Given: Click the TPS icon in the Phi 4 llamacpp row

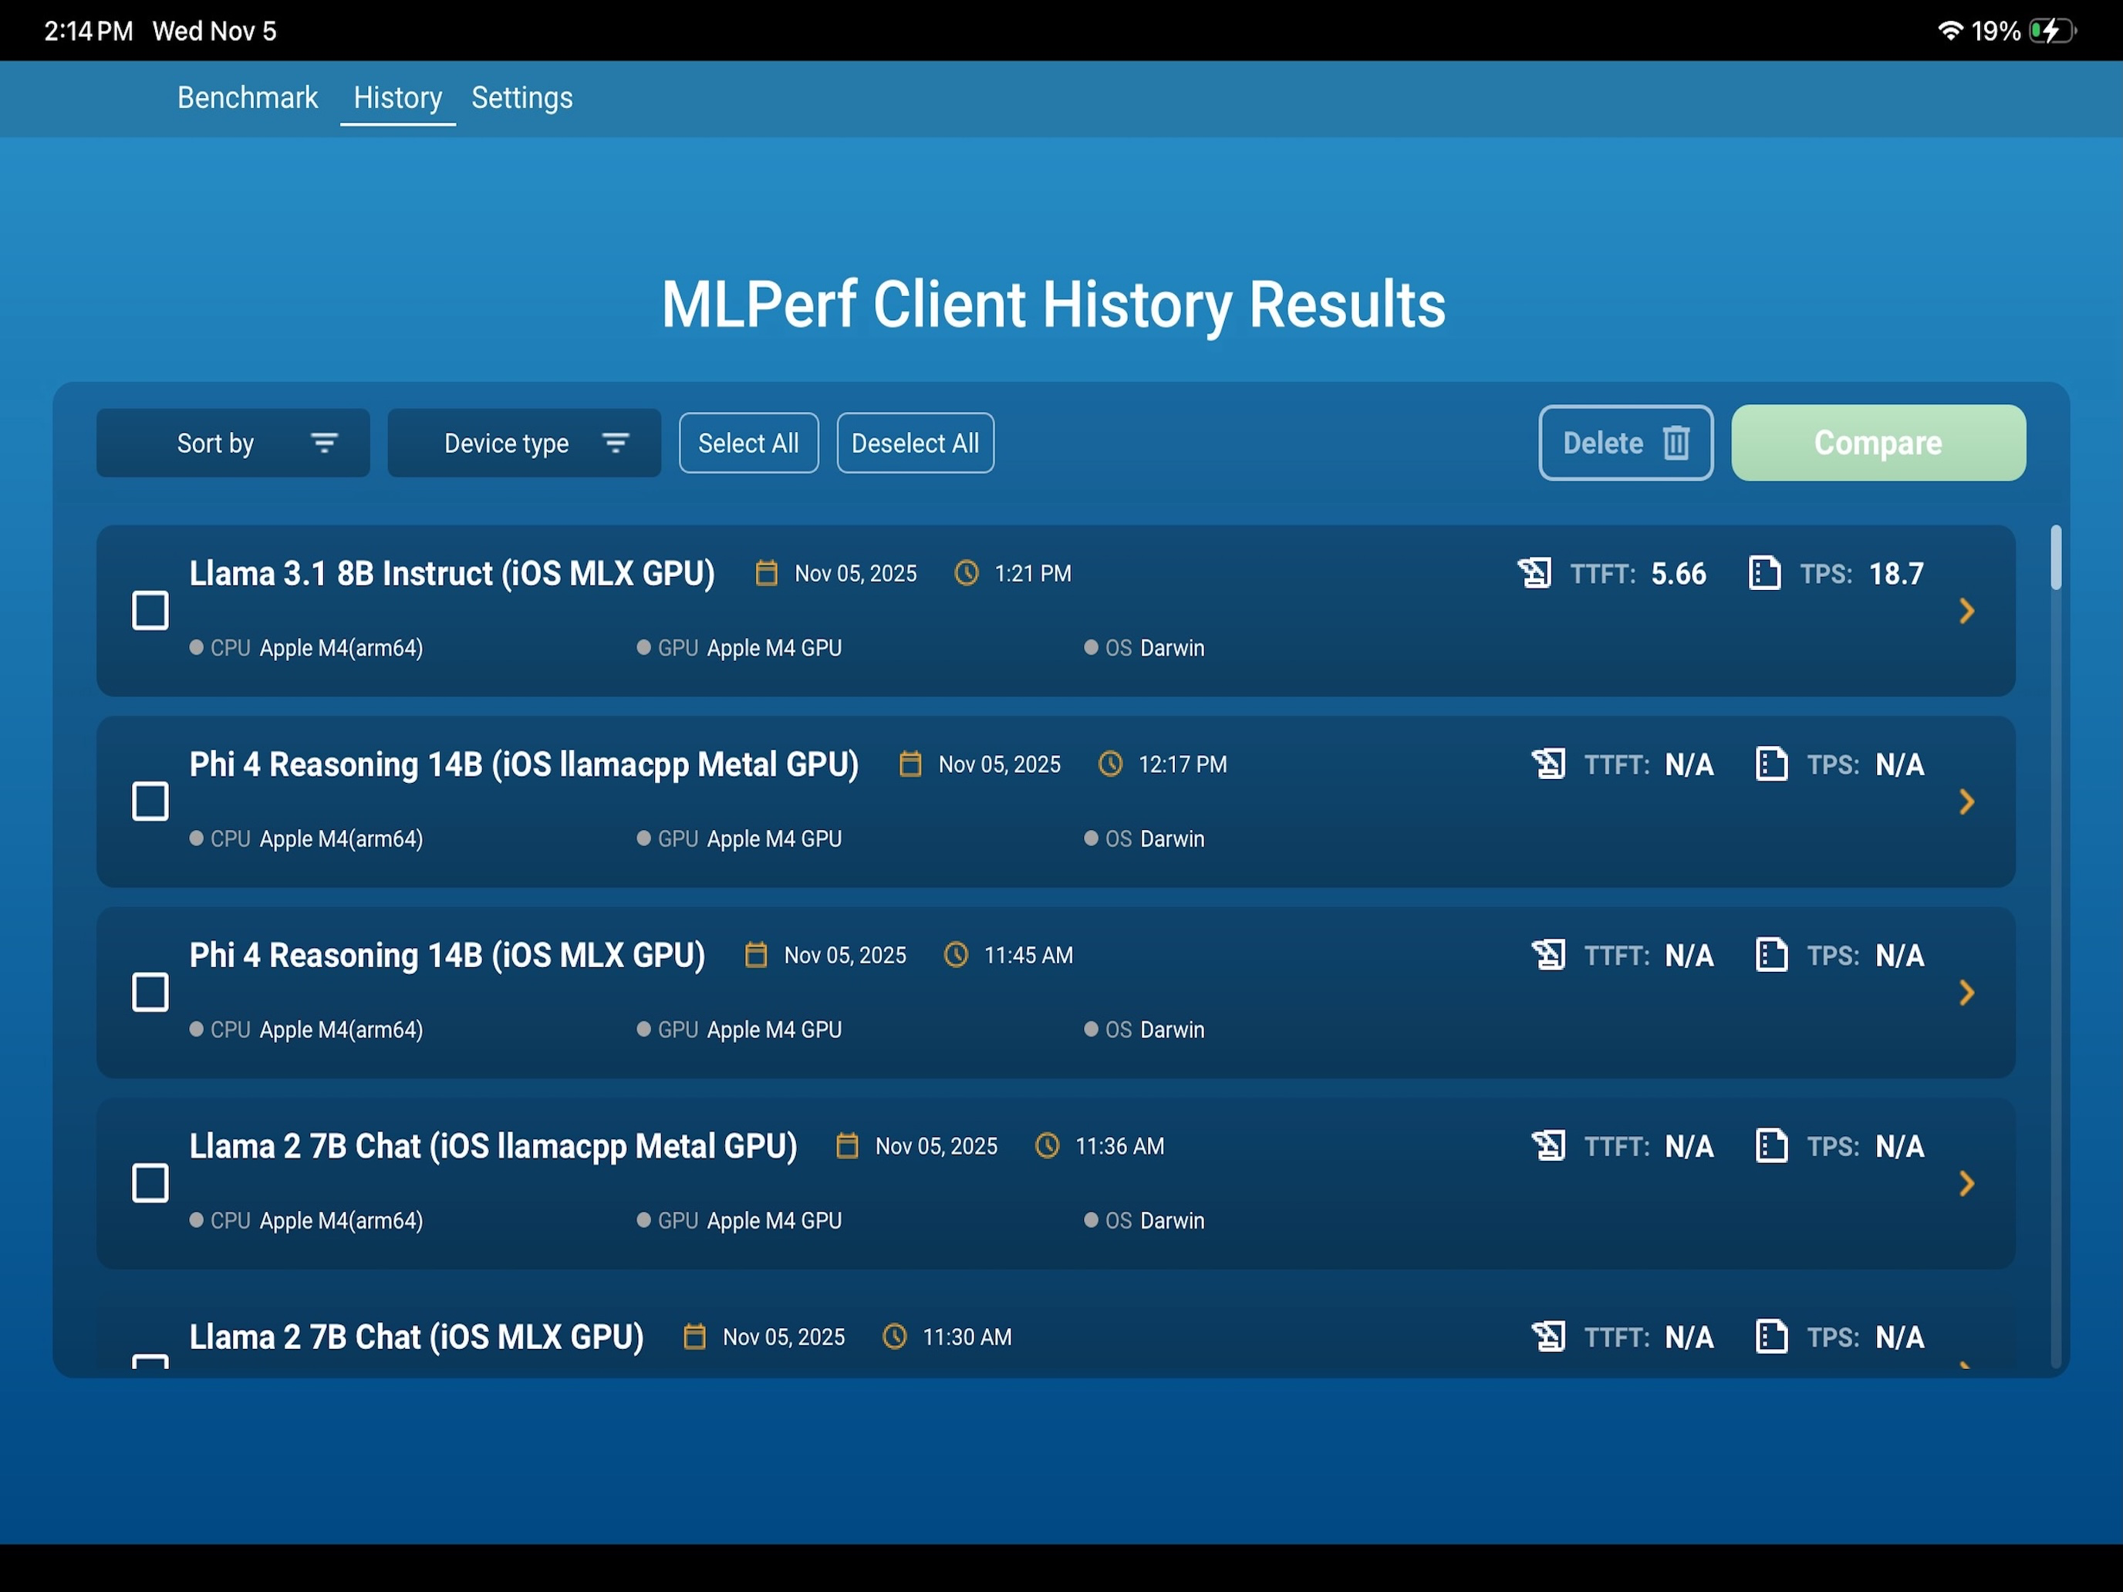Looking at the screenshot, I should 1772,764.
